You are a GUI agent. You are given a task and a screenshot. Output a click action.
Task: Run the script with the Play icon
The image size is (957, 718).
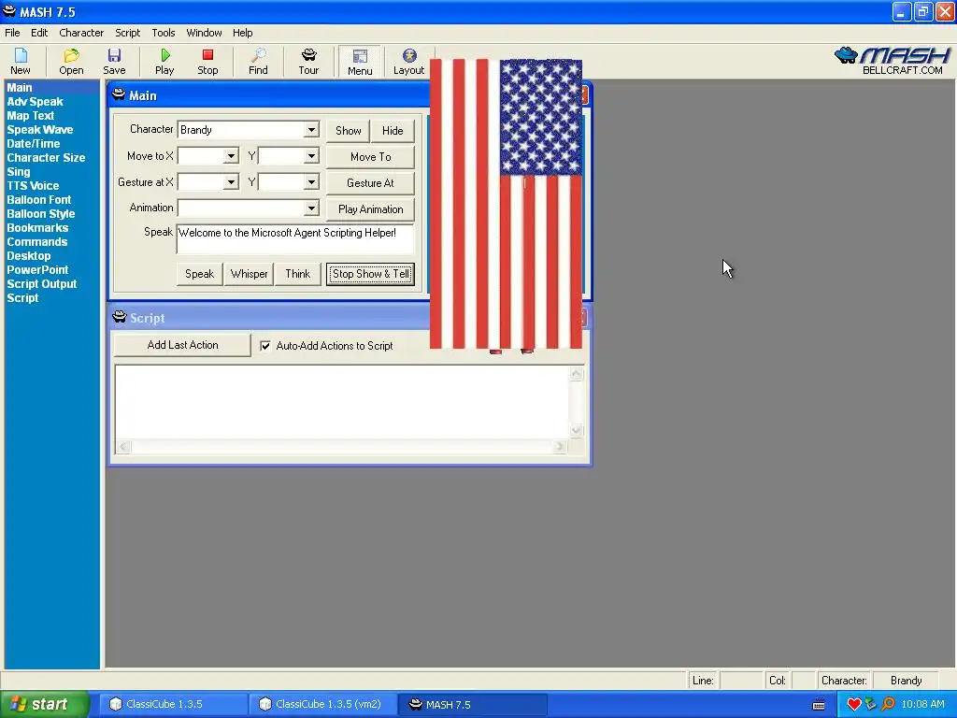[164, 61]
